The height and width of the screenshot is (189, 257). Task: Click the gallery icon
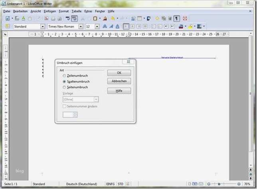(x=164, y=18)
